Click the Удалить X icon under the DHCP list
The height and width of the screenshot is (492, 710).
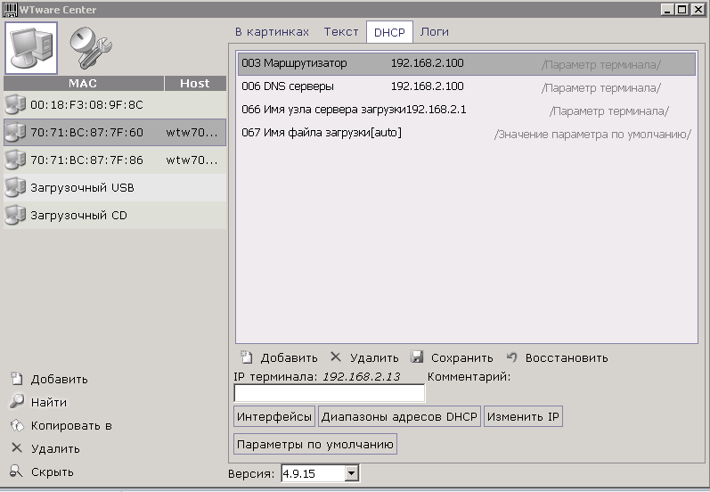[336, 357]
